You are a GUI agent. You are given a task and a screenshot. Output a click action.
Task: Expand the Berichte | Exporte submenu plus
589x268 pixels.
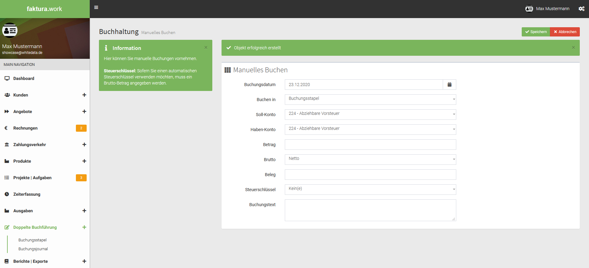[84, 261]
